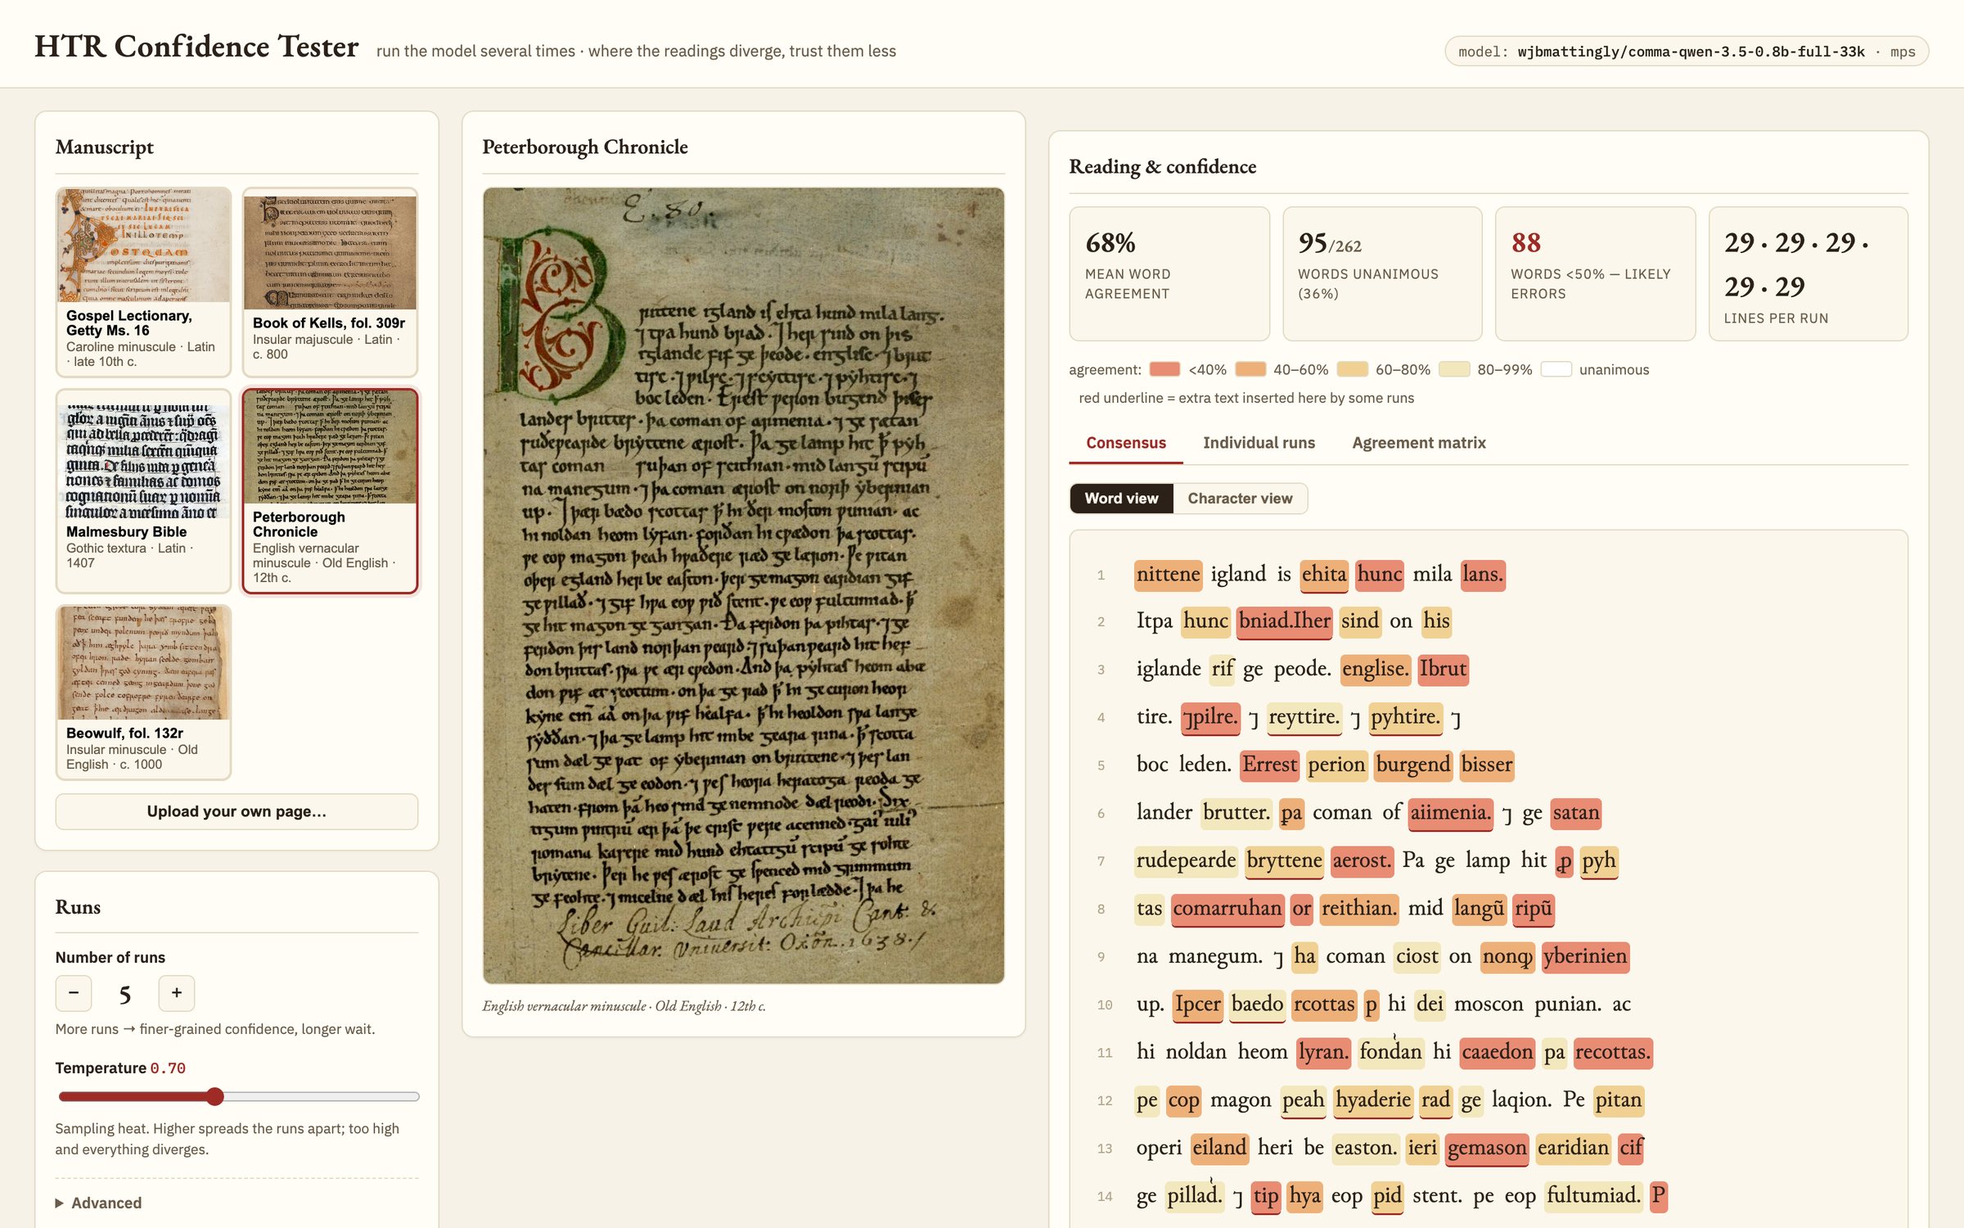The image size is (1964, 1228).
Task: Click the 80–99% agreement legend swatch
Action: coord(1454,369)
